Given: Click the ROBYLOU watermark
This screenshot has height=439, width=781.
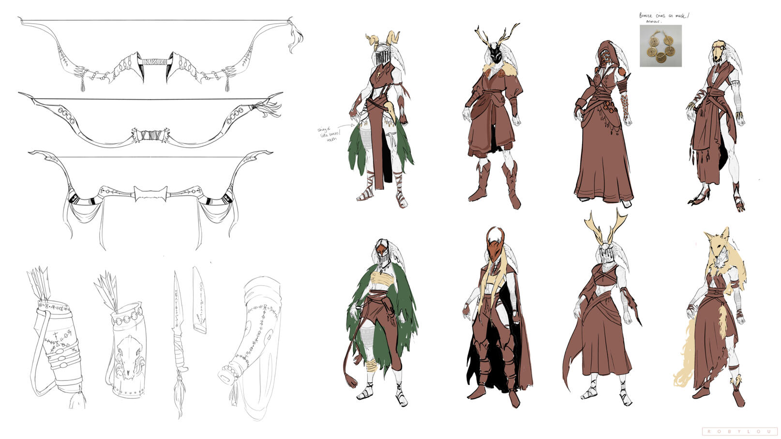Looking at the screenshot, I should pyautogui.click(x=739, y=431).
